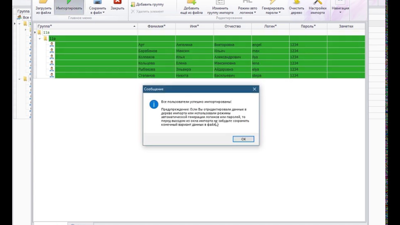Open Генерировать пароли dropdown
400x225 pixels.
pyautogui.click(x=273, y=7)
